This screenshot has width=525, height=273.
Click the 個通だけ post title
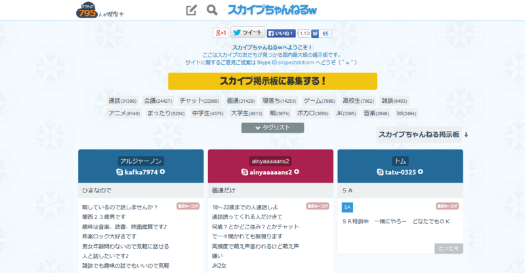point(224,191)
